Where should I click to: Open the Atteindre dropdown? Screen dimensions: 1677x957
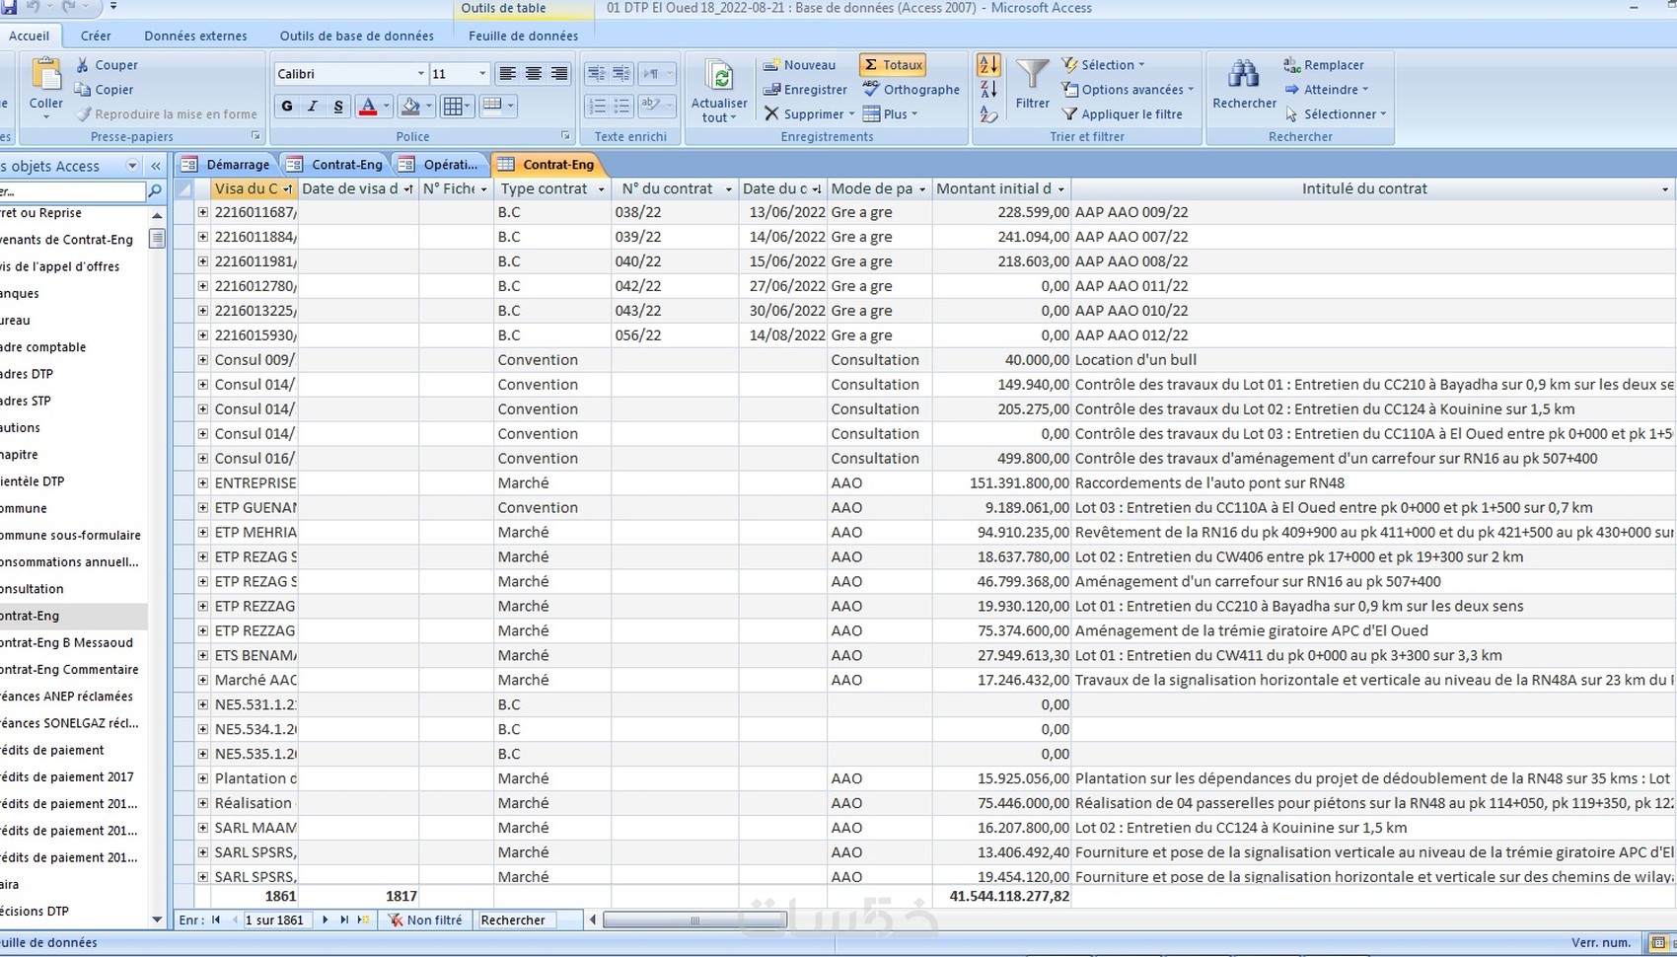click(x=1327, y=90)
